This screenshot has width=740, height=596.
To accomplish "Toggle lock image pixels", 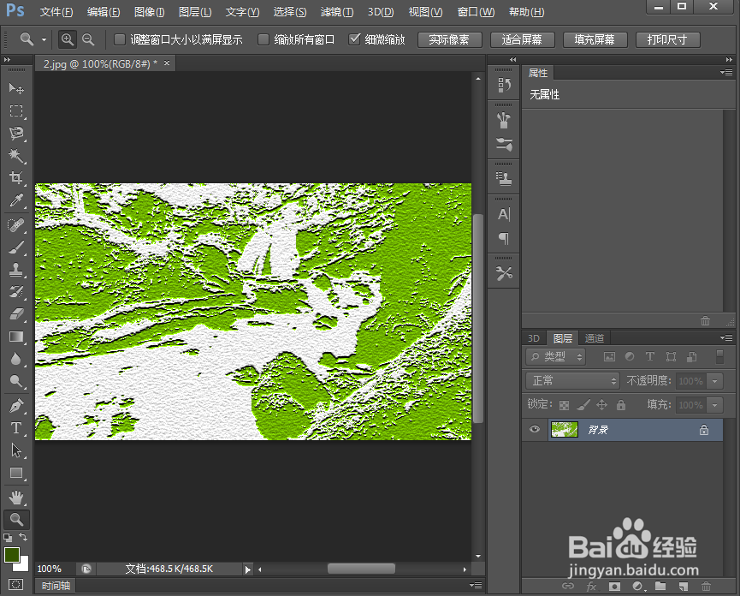I will pyautogui.click(x=583, y=405).
